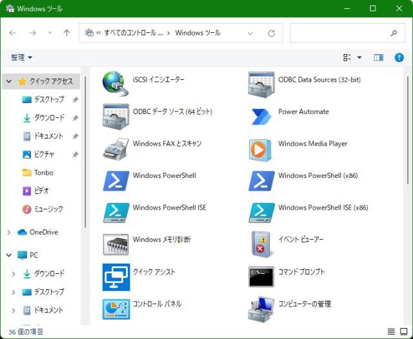Go up one folder level

point(66,33)
